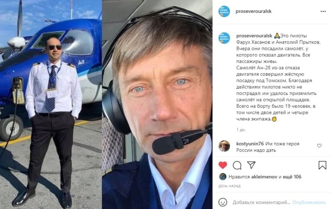Open emoji picker smiley icon
Viewport: 331px width, 209px height.
223,202
